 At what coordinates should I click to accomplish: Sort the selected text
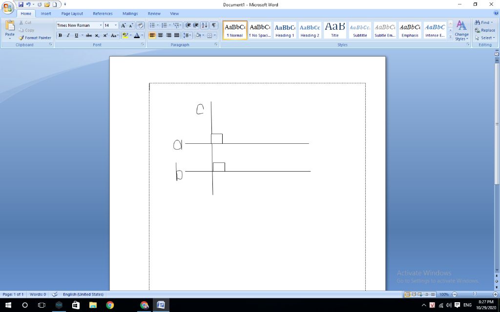coord(205,25)
